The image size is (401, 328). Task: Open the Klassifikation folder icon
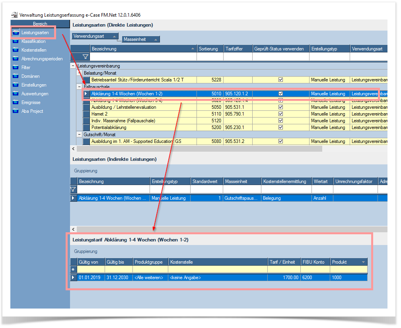tap(16, 41)
